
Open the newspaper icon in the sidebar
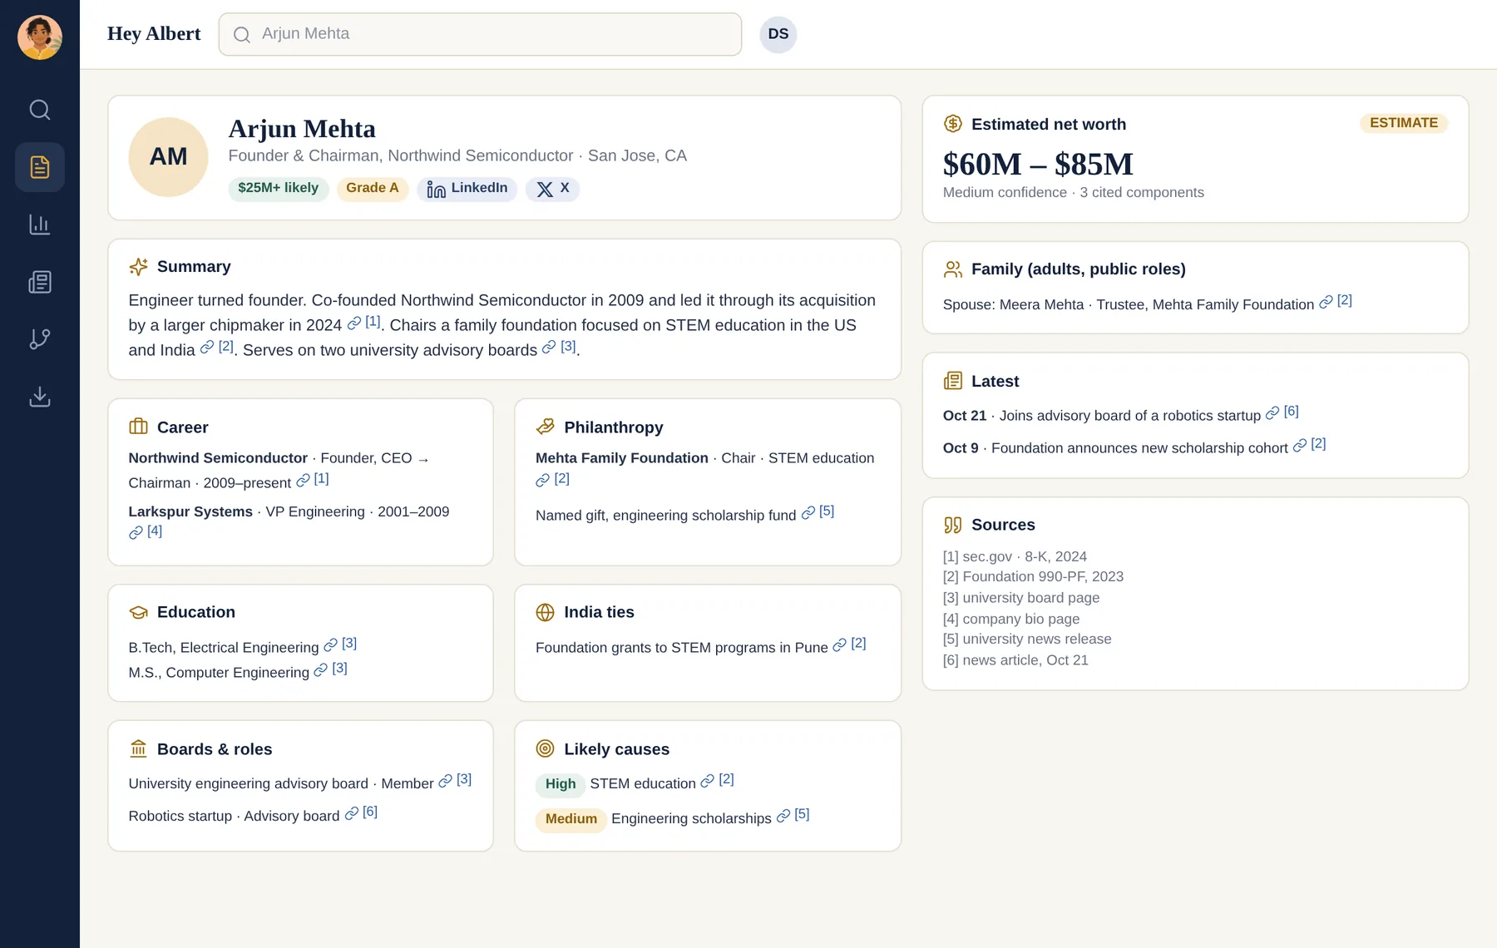[x=40, y=282]
